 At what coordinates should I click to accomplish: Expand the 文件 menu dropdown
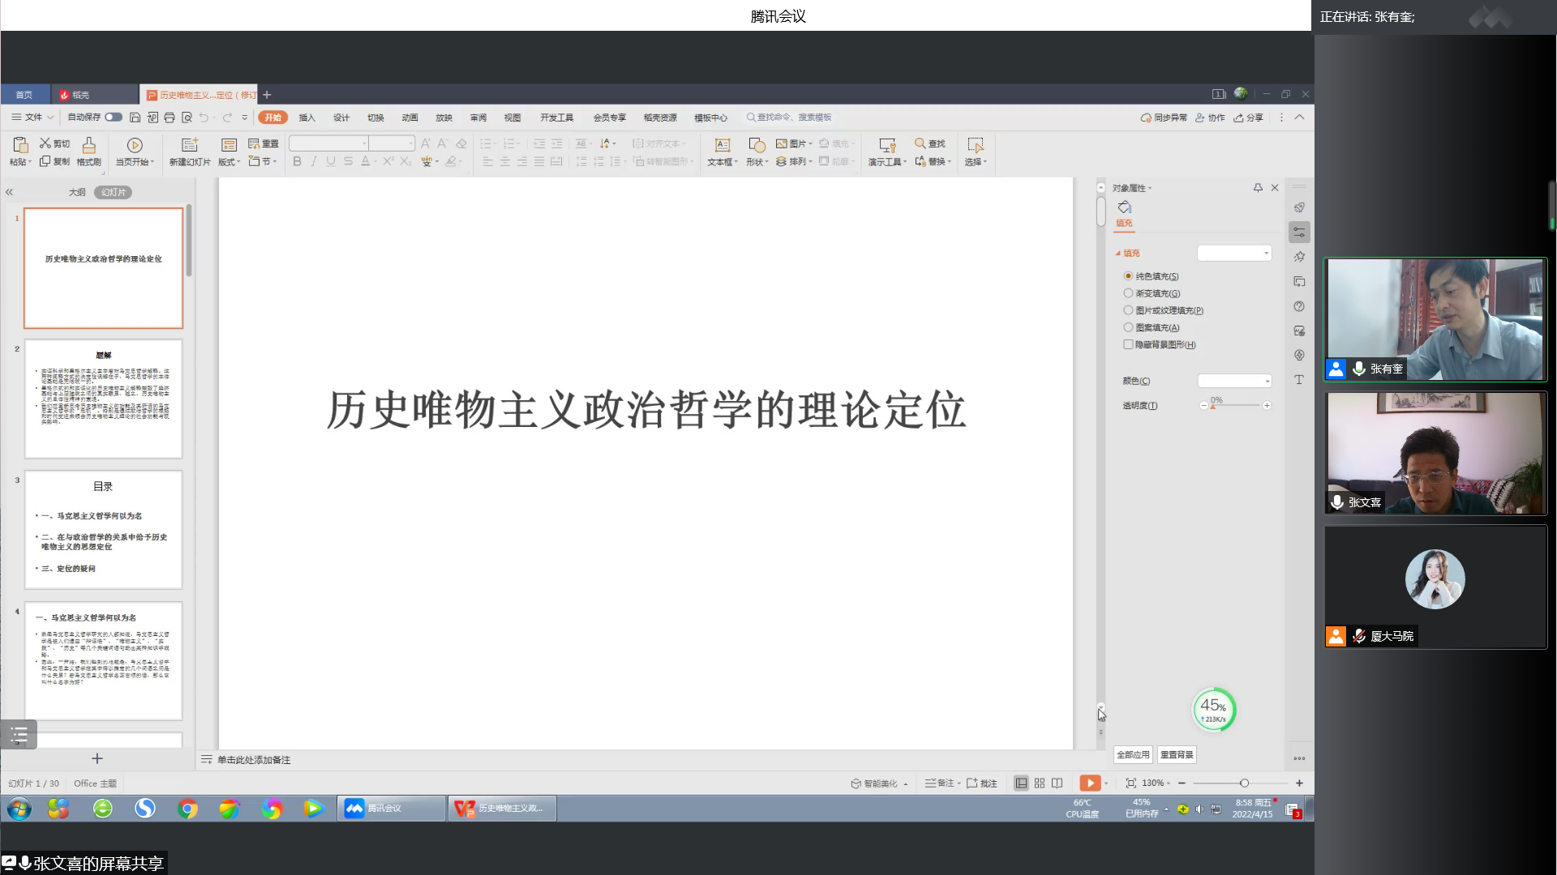point(32,117)
